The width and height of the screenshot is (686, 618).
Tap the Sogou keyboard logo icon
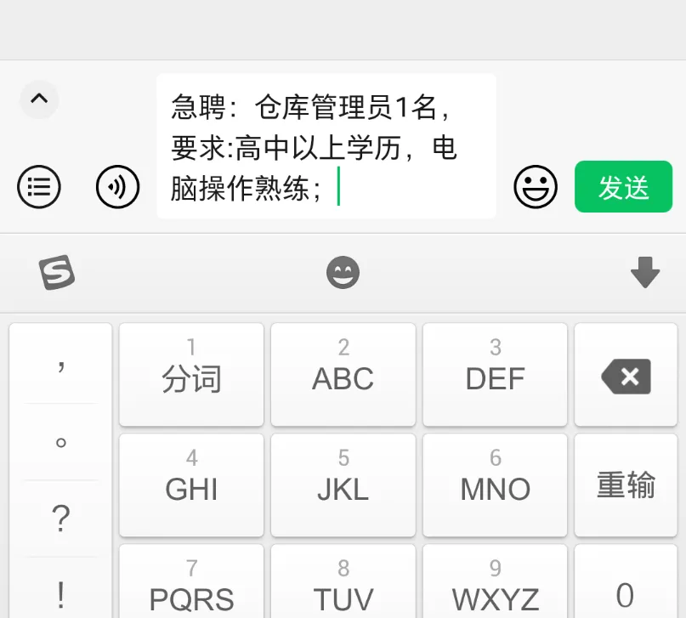click(x=57, y=272)
